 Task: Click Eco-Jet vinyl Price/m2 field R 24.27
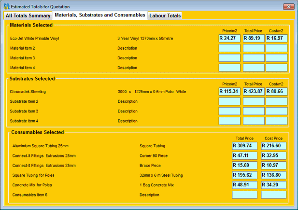tap(229, 38)
